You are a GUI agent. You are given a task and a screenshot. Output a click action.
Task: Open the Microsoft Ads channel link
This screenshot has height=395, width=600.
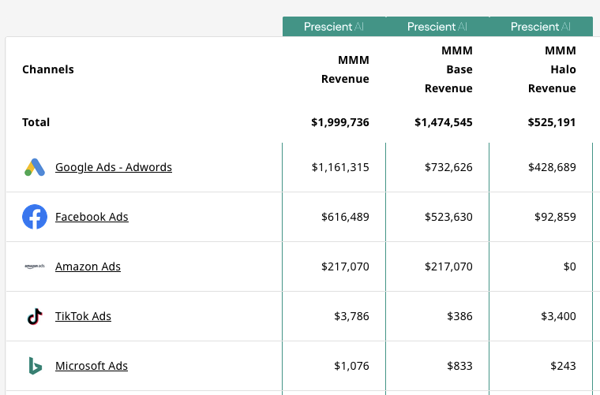[x=92, y=366]
